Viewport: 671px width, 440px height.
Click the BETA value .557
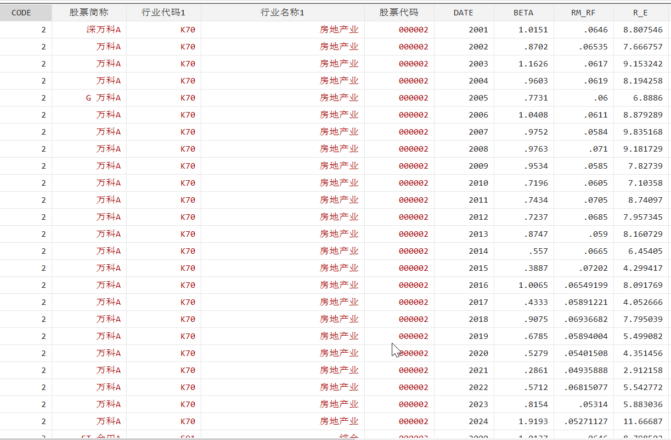click(x=523, y=251)
